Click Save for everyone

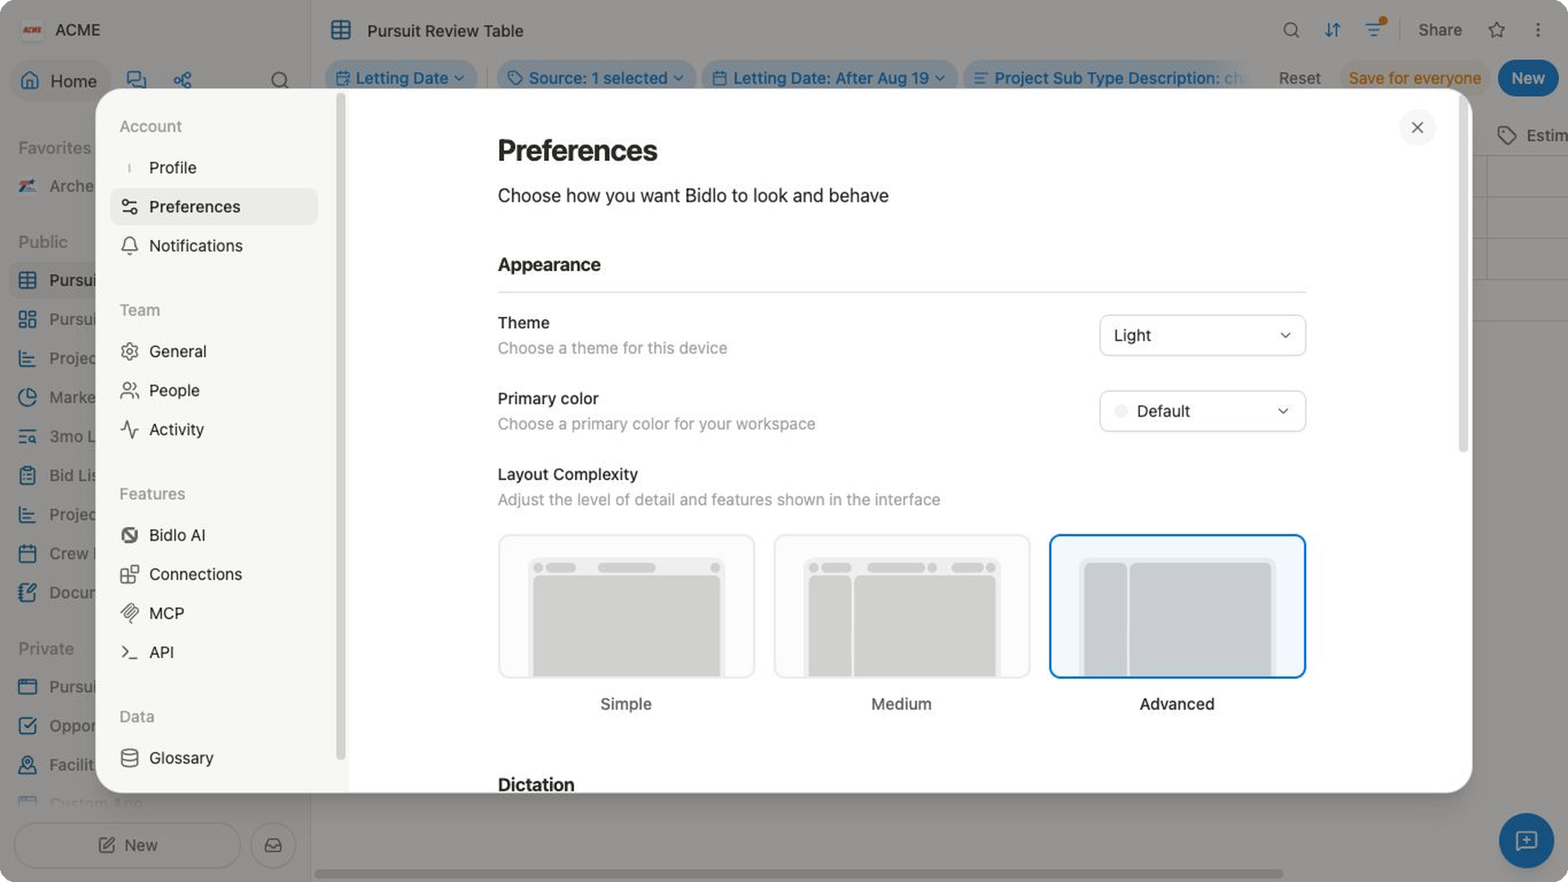pos(1414,78)
